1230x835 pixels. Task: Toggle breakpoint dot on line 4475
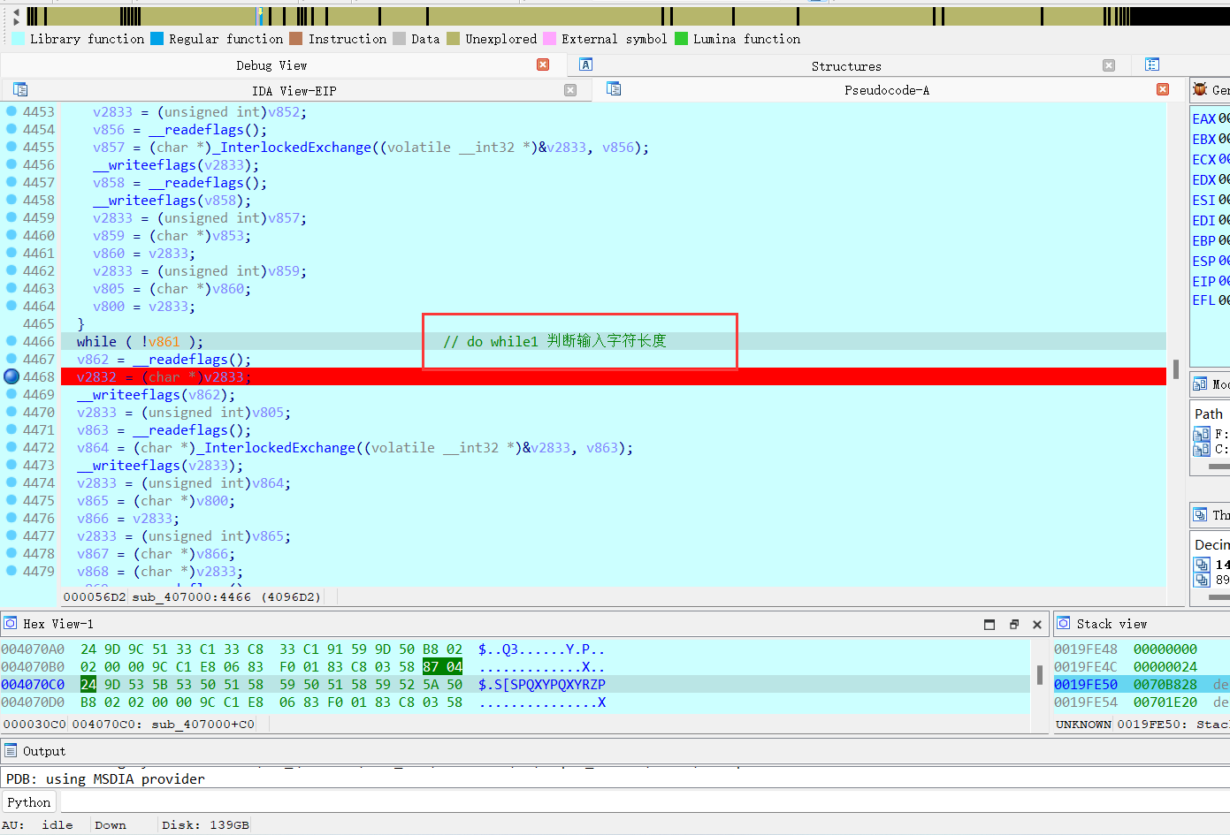click(11, 500)
